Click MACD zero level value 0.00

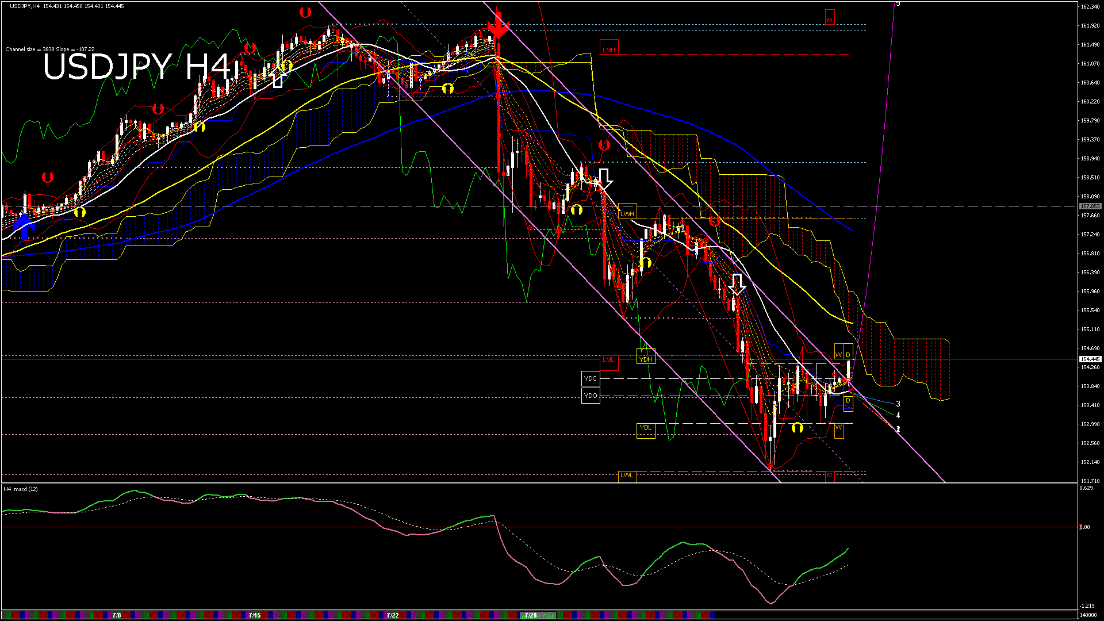(1084, 527)
